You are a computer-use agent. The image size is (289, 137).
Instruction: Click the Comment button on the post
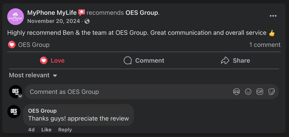tap(144, 61)
